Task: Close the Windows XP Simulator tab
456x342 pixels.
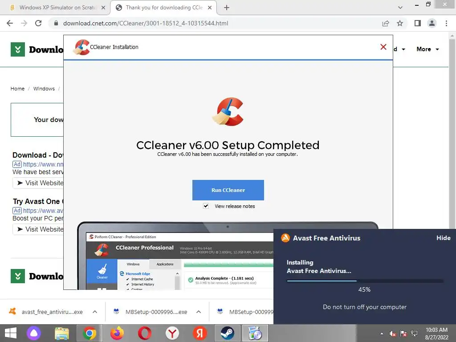Action: pyautogui.click(x=103, y=8)
